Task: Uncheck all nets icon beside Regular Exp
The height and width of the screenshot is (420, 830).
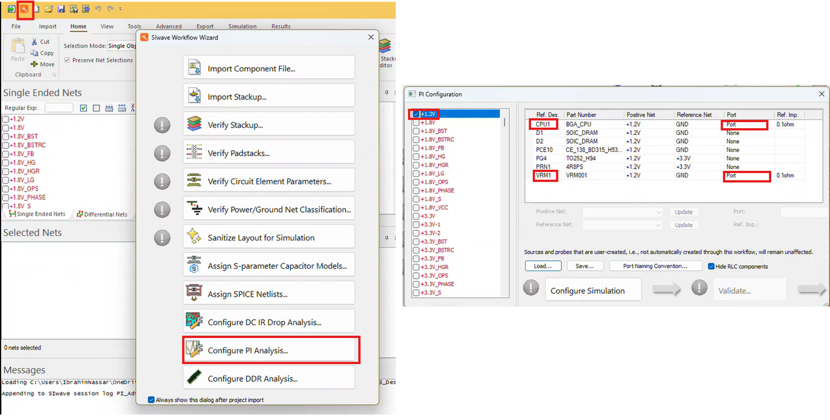Action: (96, 108)
